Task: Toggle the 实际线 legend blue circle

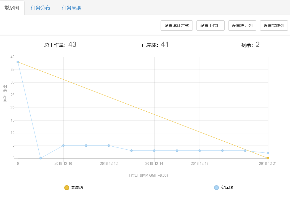Action: (216, 188)
